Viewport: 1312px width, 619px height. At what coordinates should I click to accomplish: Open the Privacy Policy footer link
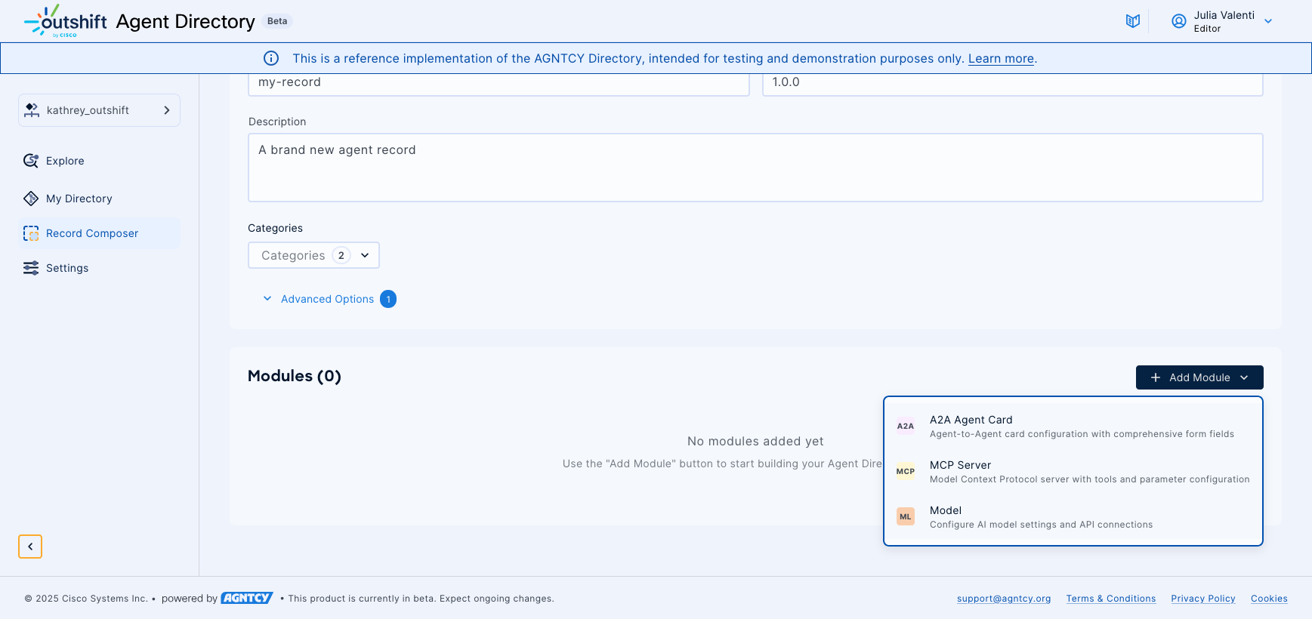click(x=1202, y=599)
